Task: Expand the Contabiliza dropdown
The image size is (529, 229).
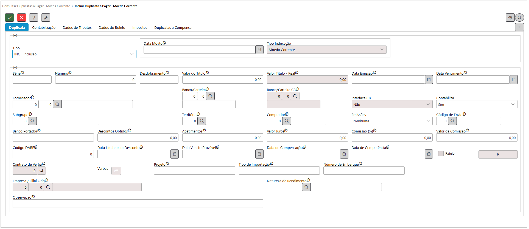Action: coord(477,104)
